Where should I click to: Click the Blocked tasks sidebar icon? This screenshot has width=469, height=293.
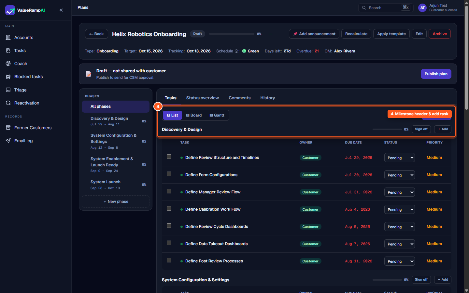point(8,77)
